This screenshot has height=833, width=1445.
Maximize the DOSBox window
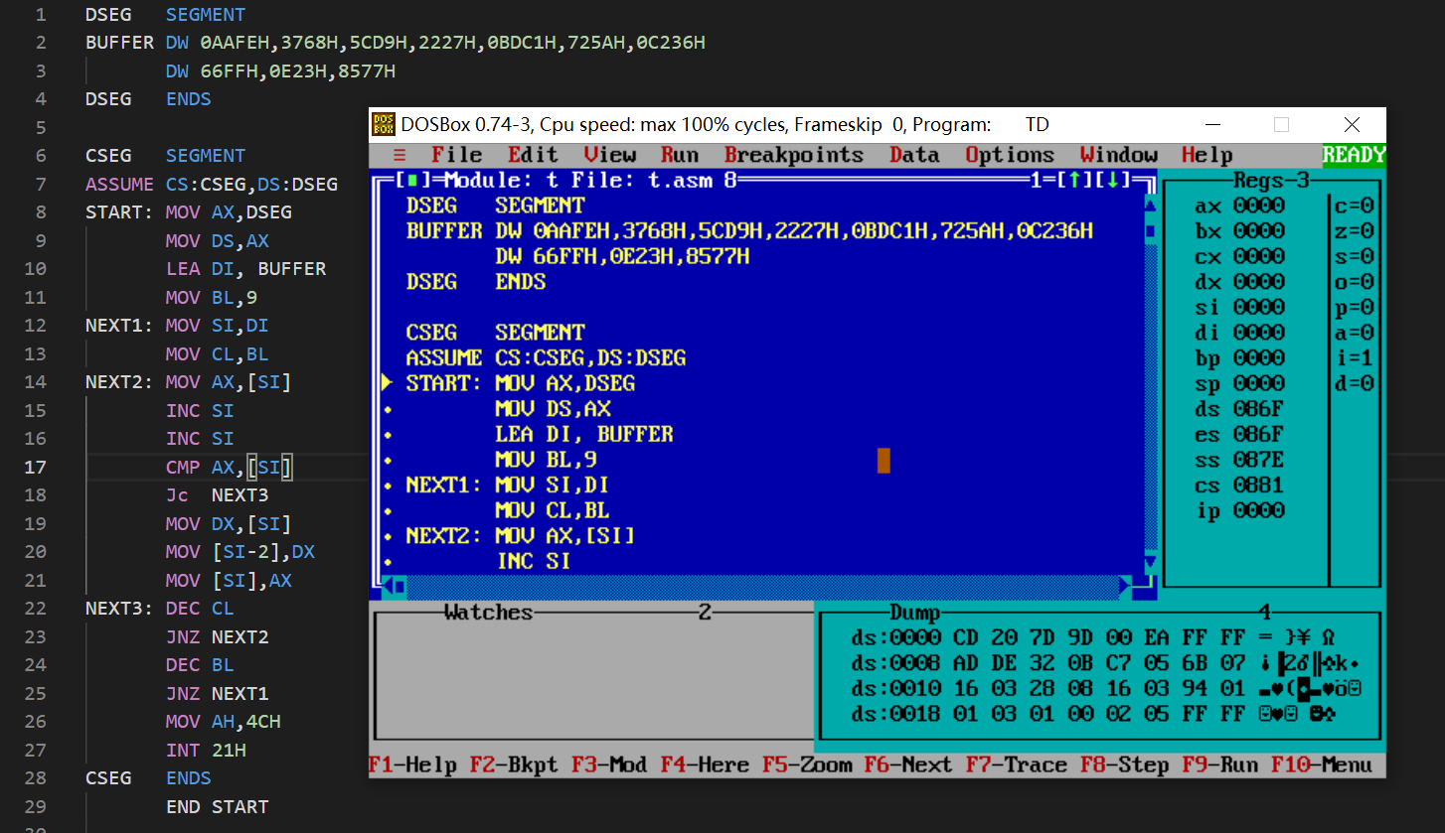[1281, 124]
